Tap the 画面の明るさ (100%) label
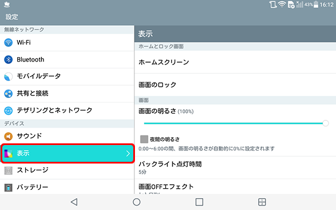Image resolution: width=336 pixels, height=210 pixels. click(166, 111)
